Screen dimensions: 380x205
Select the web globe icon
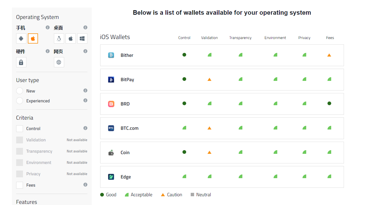[59, 62]
